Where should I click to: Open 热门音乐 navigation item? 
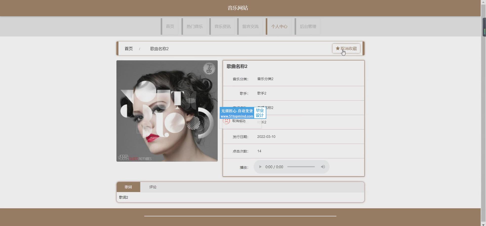pos(194,26)
